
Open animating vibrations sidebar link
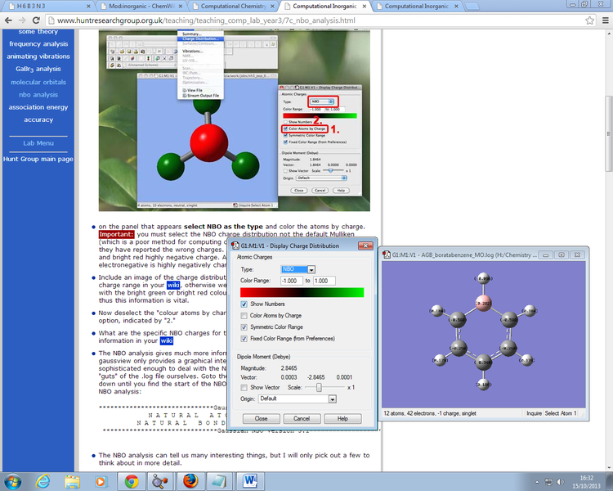click(38, 56)
